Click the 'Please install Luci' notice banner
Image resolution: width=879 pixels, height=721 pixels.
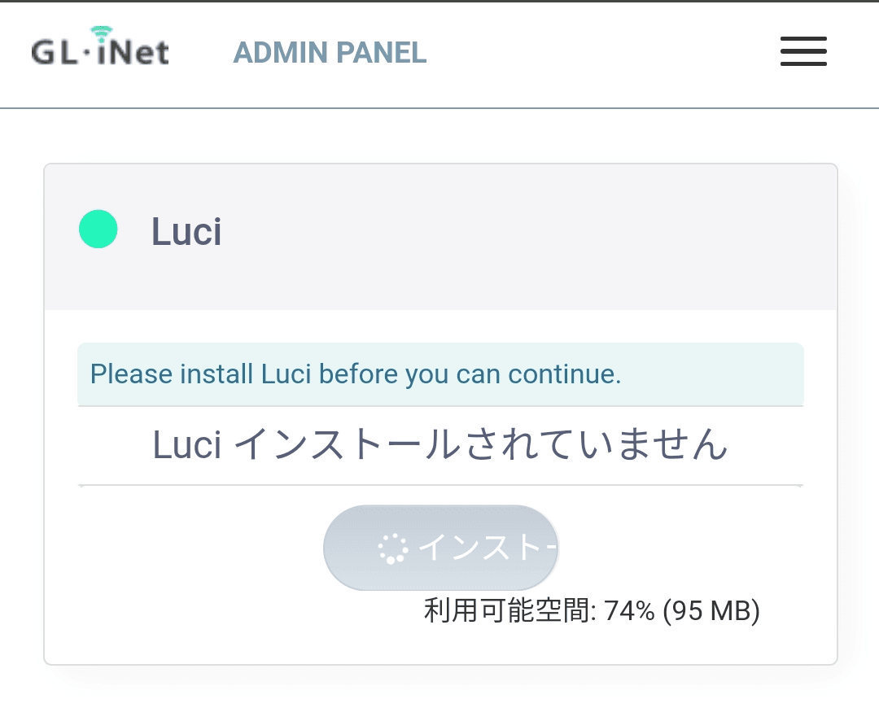click(439, 374)
